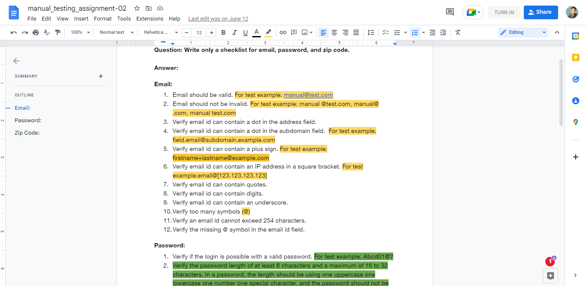The width and height of the screenshot is (586, 286).
Task: Open the highlight color picker
Action: tap(268, 33)
